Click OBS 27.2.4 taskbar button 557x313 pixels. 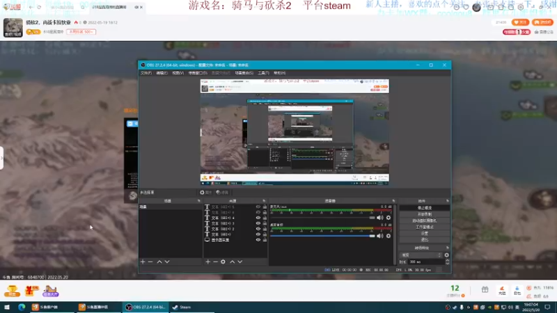tap(145, 307)
